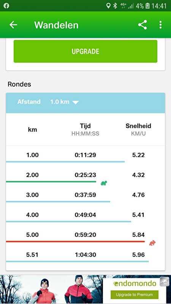The image size is (171, 304).
Task: Expand the dropdown arrow next to 1.0 km
Action: (75, 102)
